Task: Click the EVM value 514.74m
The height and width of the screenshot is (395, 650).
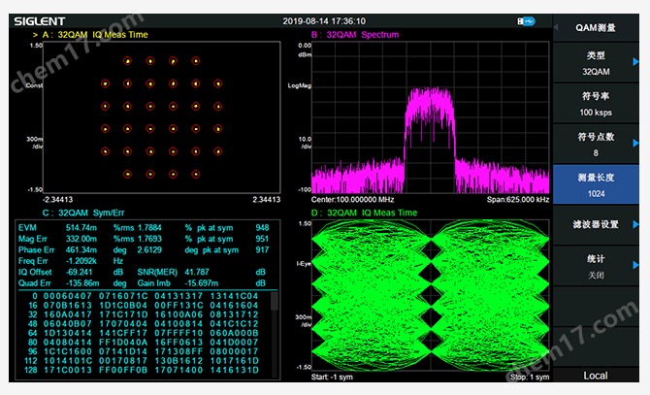Action: [81, 228]
